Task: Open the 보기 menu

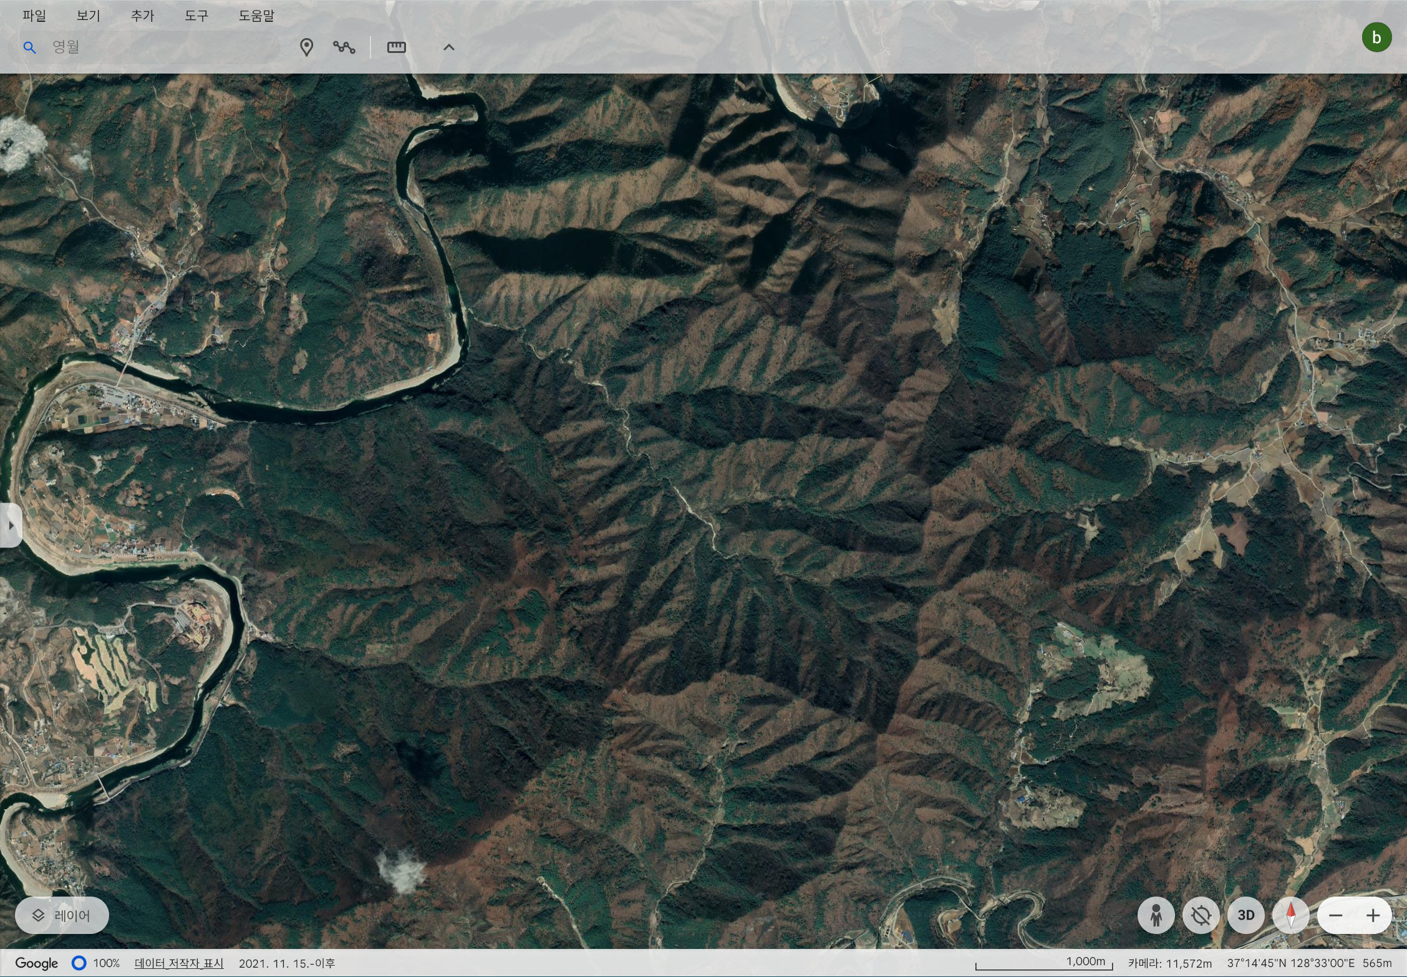Action: (88, 16)
